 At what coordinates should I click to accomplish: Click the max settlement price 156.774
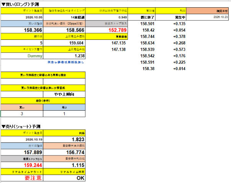pos(64,152)
